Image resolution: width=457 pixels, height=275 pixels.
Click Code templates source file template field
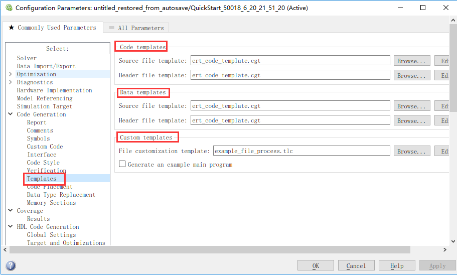[290, 61]
